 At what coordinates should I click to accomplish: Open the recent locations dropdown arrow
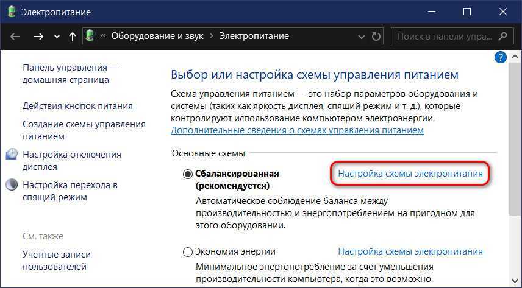pos(57,37)
